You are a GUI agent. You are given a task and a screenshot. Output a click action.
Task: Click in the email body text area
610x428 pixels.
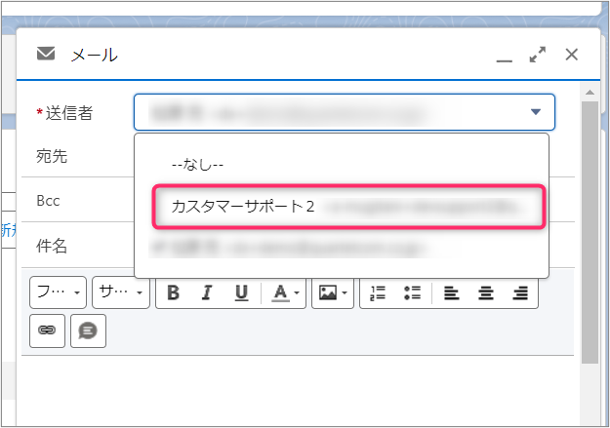coord(293,390)
